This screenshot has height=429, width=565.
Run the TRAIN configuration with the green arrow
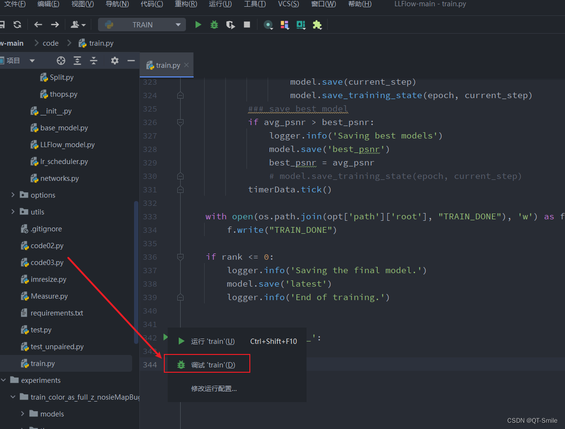198,25
